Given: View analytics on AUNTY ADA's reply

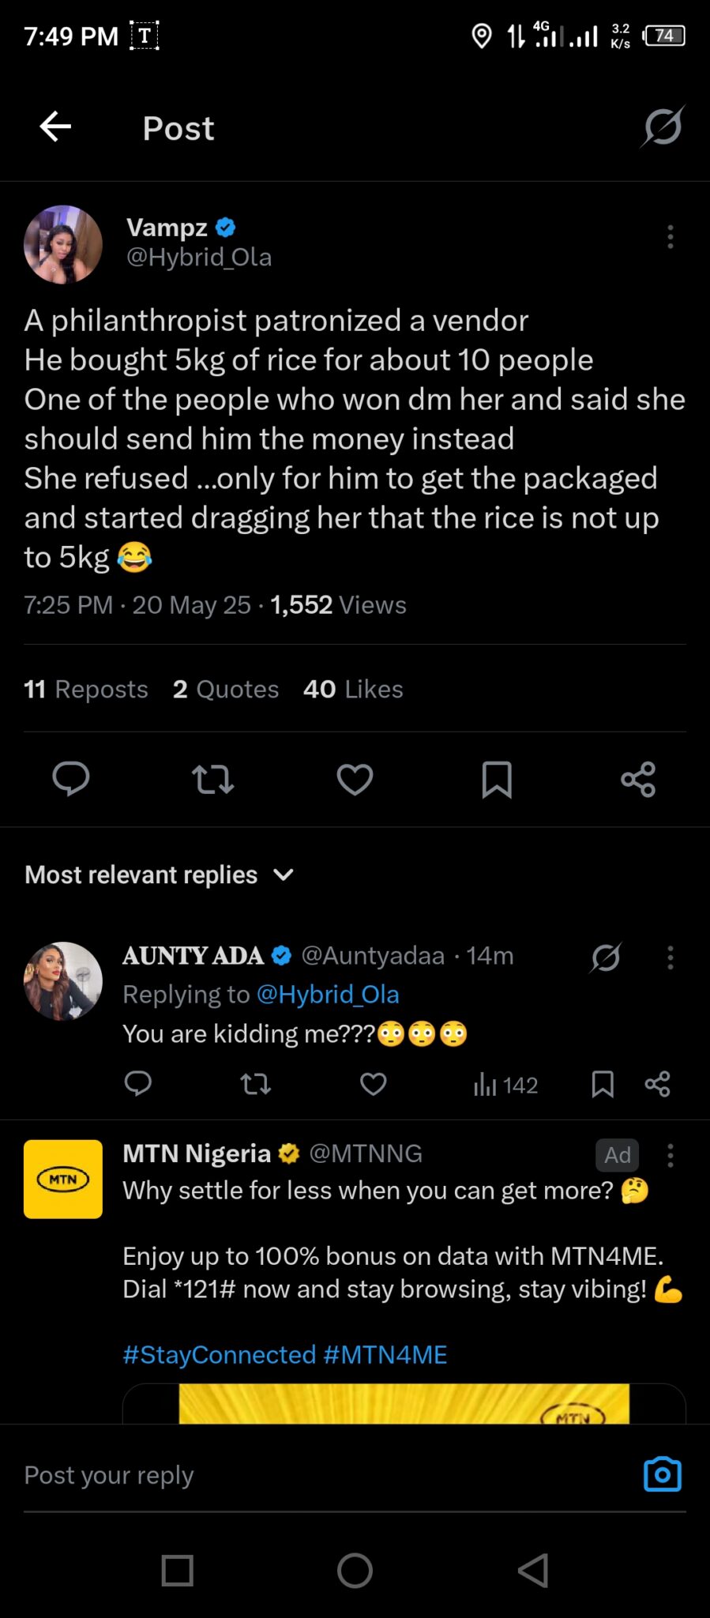Looking at the screenshot, I should point(505,1085).
